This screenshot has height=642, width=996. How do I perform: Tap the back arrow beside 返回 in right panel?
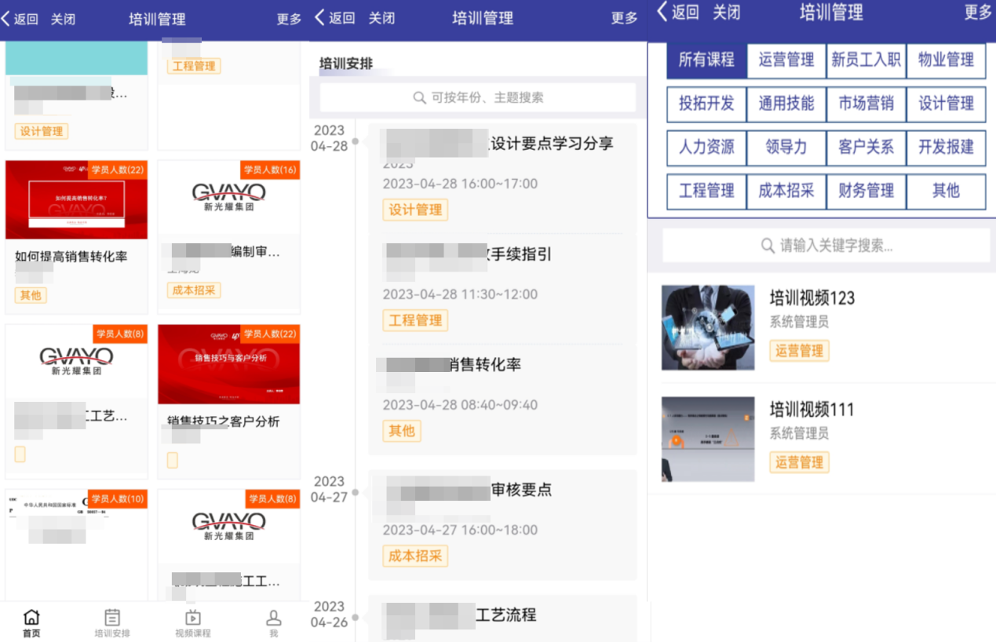pyautogui.click(x=662, y=11)
